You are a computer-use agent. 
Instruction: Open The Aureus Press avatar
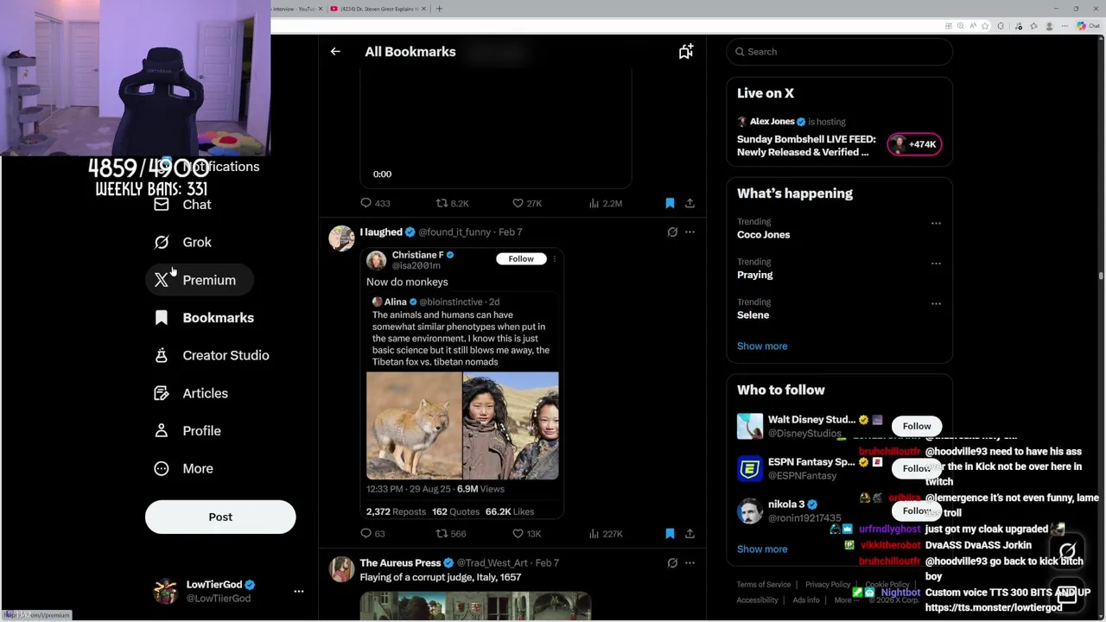click(341, 570)
